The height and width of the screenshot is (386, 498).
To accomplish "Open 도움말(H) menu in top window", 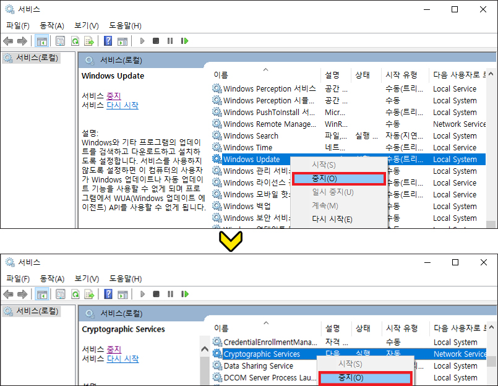I will (125, 26).
